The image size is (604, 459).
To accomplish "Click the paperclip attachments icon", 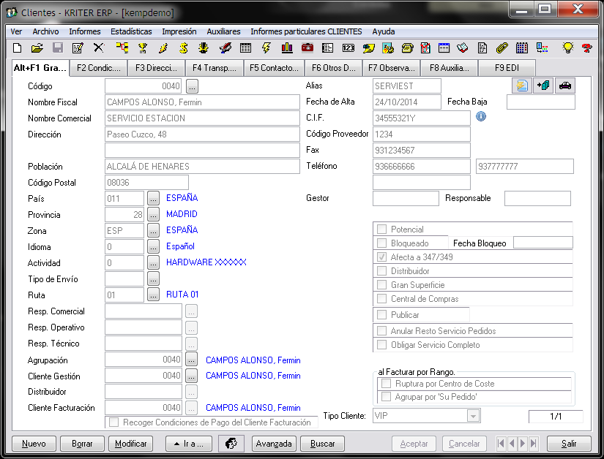I will click(x=502, y=48).
